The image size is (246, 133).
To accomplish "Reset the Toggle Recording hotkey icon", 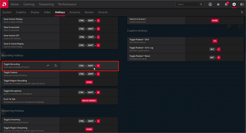I will (56, 66).
